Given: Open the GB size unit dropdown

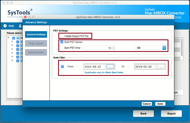Looking at the screenshot, I should 150,48.
